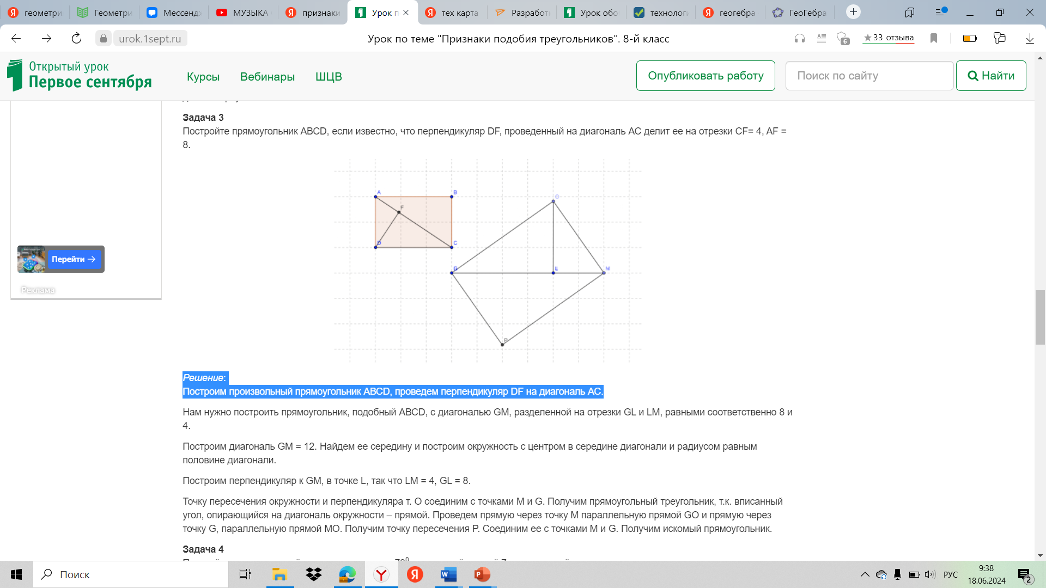This screenshot has height=588, width=1046.
Task: Open password manager key icon
Action: coord(999,39)
